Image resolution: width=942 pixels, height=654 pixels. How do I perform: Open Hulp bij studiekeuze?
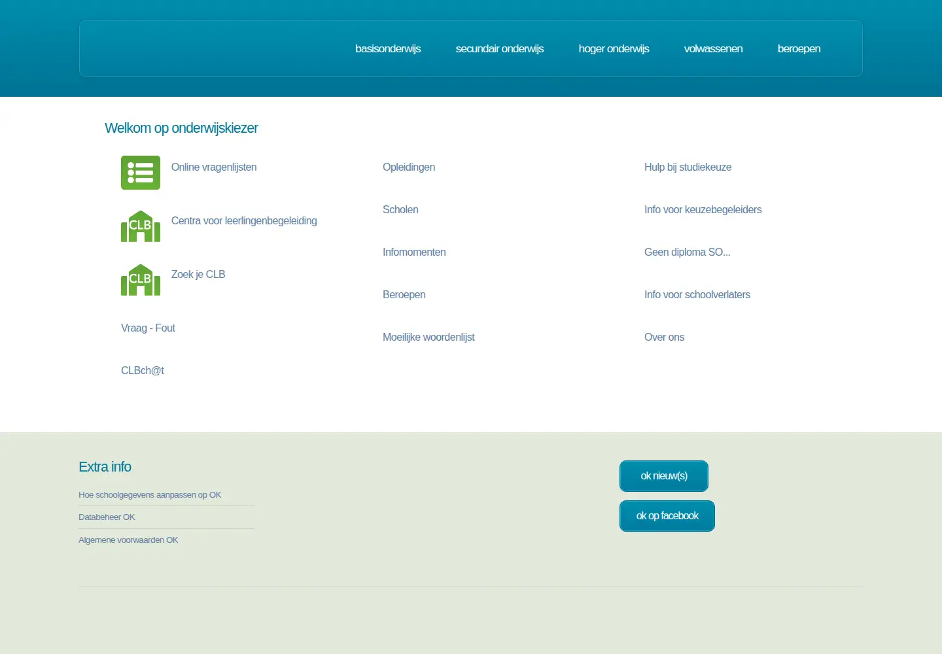click(x=688, y=167)
